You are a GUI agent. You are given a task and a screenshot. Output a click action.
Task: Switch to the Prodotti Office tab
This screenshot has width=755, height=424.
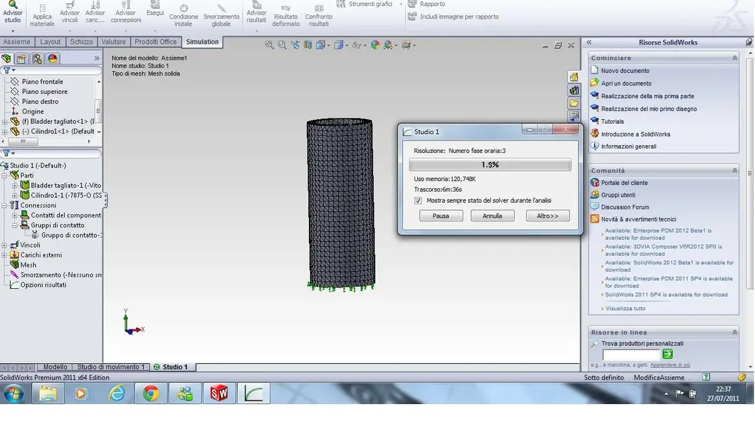[156, 42]
